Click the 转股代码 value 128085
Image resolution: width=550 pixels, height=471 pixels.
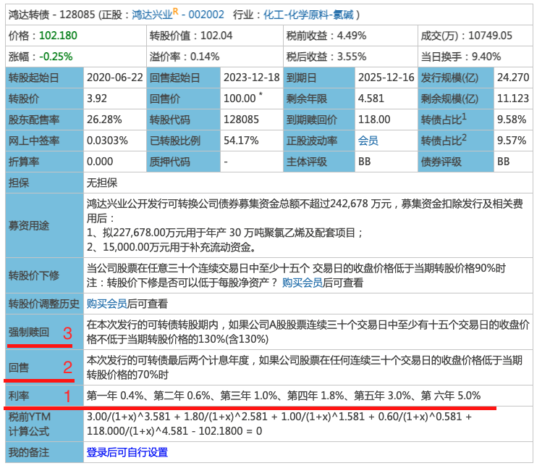point(241,120)
